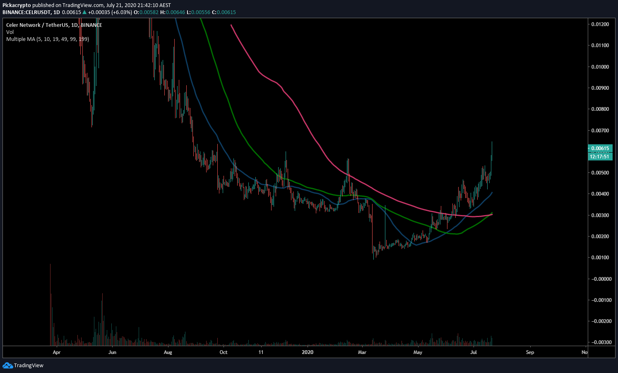Open the Pickacrypto author name
The height and width of the screenshot is (373, 618).
[17, 5]
